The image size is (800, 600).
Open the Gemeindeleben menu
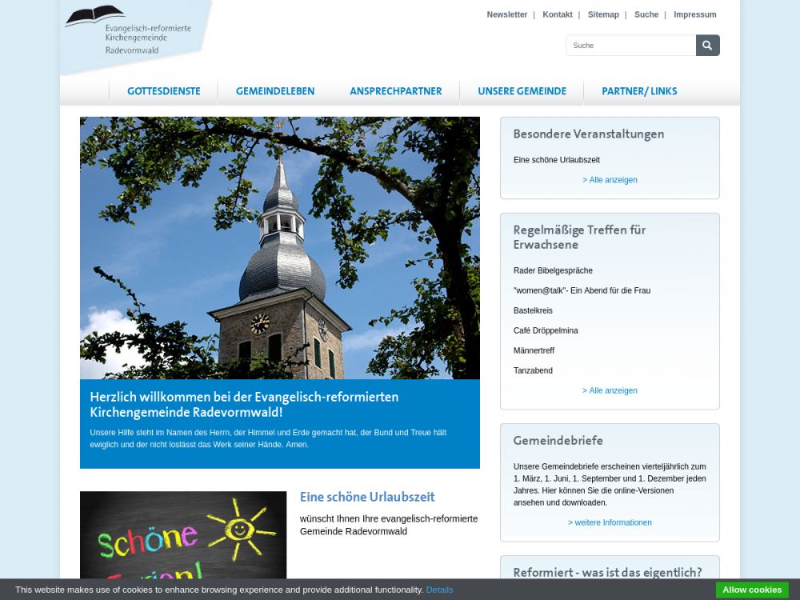[274, 91]
